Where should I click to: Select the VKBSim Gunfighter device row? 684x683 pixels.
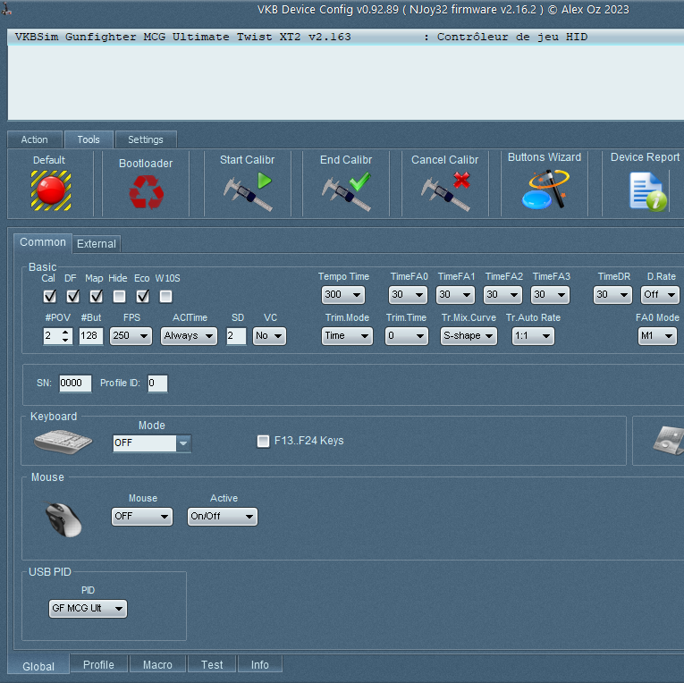coord(345,37)
